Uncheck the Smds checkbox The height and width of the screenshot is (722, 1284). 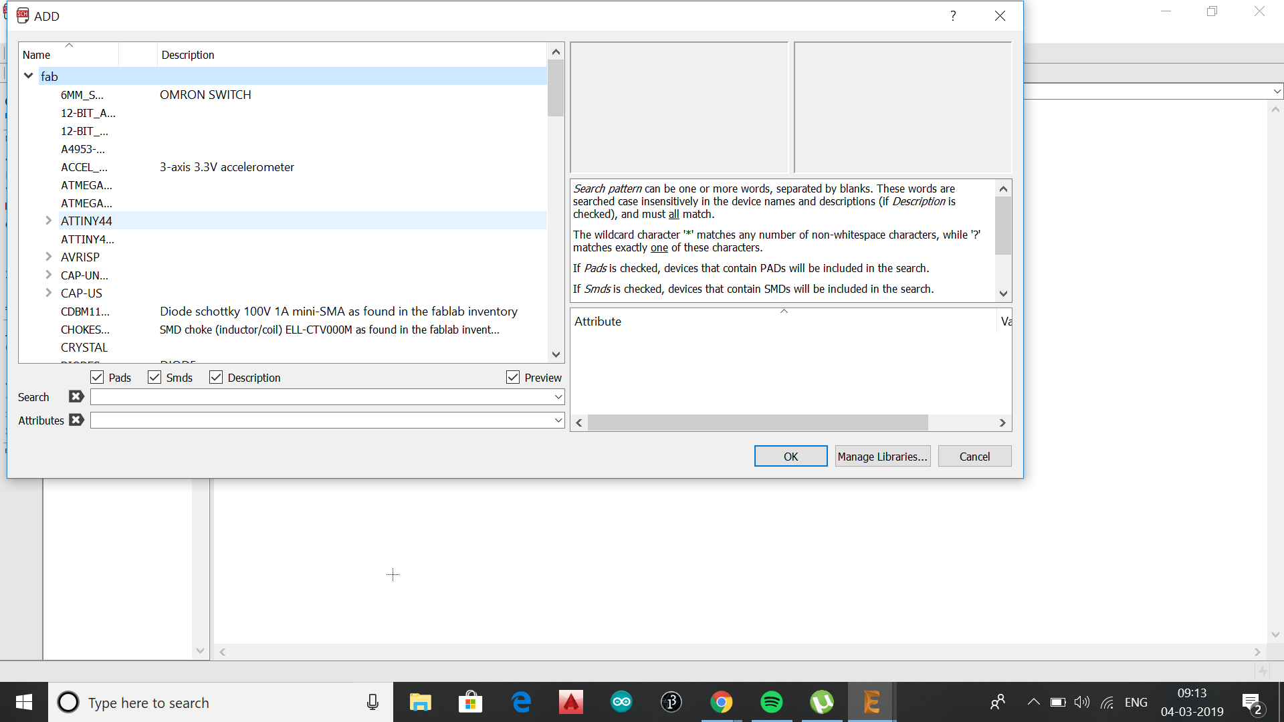point(154,378)
